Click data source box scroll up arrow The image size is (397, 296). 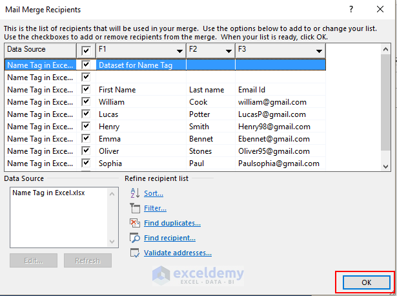(112, 194)
